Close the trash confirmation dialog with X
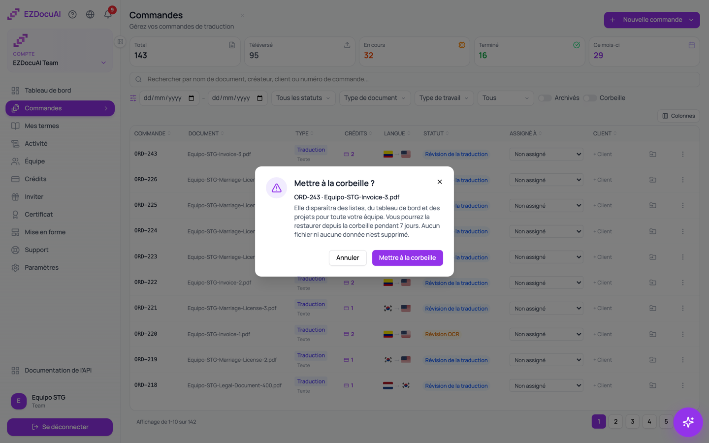 (440, 182)
